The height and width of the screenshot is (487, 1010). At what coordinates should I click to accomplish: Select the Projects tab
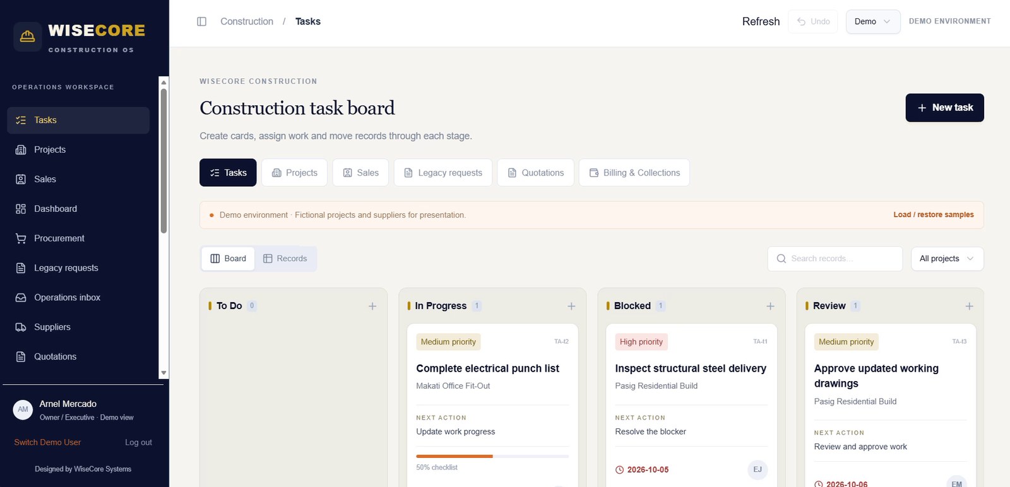(294, 173)
